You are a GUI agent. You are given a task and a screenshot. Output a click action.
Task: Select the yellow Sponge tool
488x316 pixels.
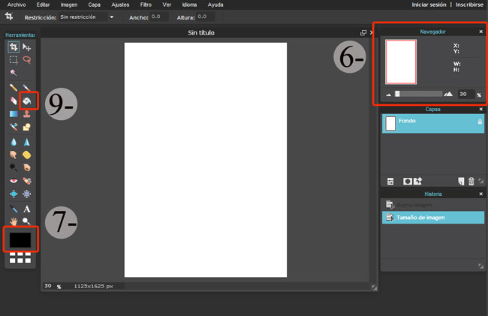[27, 155]
